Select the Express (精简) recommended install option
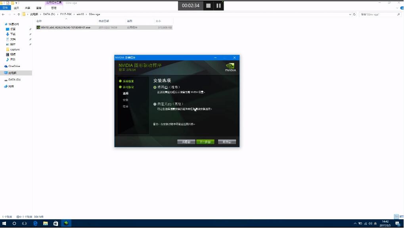The width and height of the screenshot is (404, 228). tap(155, 87)
